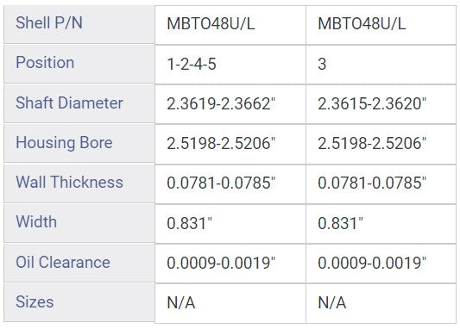
Task: Select the 1-2-4-5 position cell
Action: click(x=230, y=65)
